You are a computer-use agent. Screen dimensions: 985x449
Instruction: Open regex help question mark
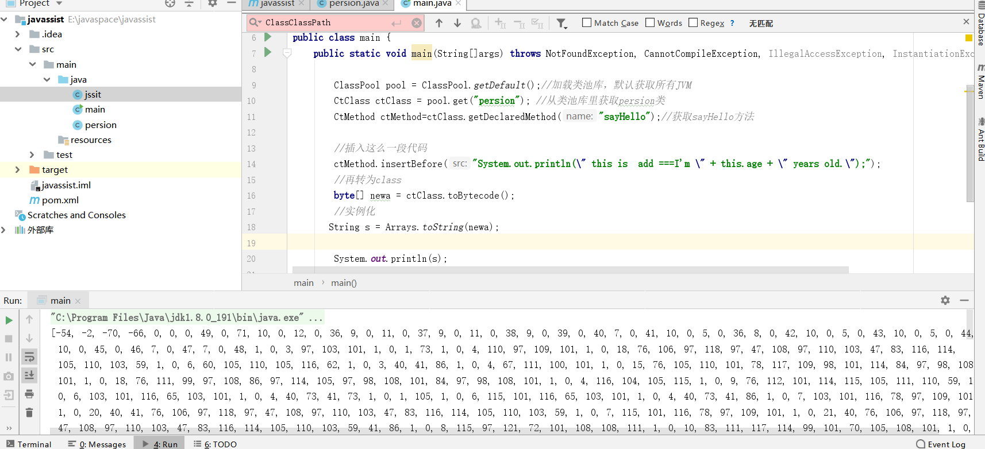[x=732, y=23]
